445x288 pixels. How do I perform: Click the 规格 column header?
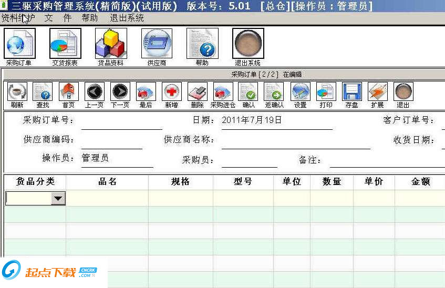coord(181,182)
